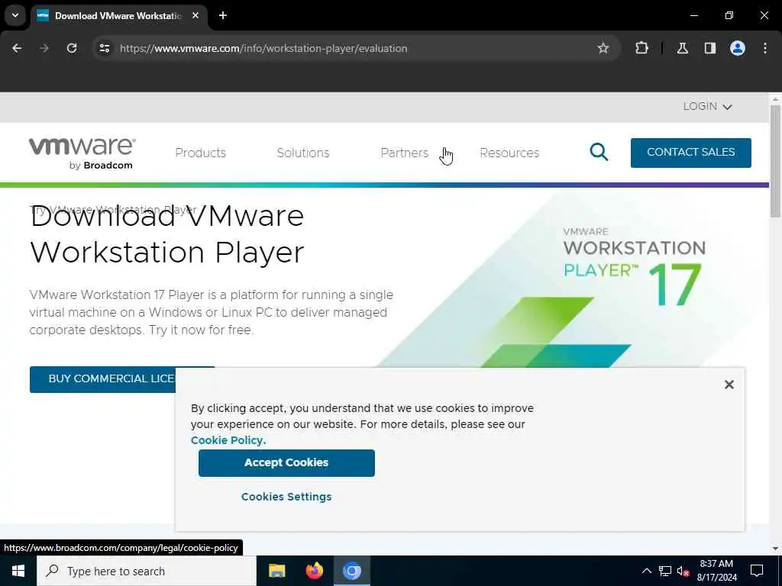
Task: Click the VMware by Broadcom logo
Action: tap(82, 153)
